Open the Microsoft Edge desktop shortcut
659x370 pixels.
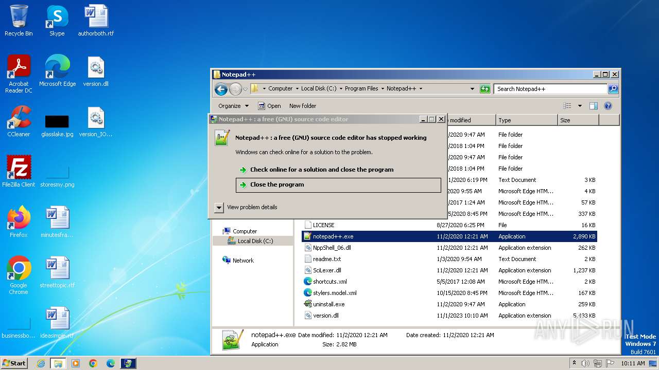point(57,71)
